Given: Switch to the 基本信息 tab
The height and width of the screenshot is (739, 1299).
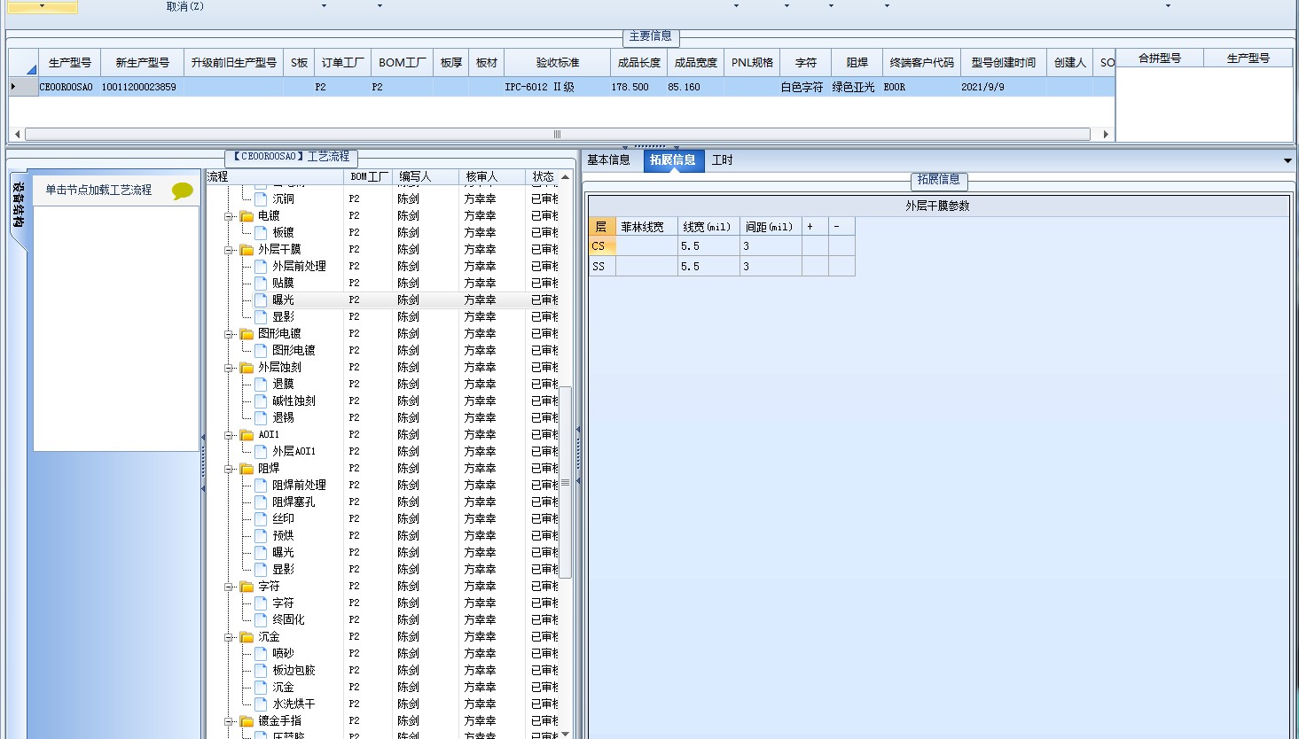Looking at the screenshot, I should (609, 160).
